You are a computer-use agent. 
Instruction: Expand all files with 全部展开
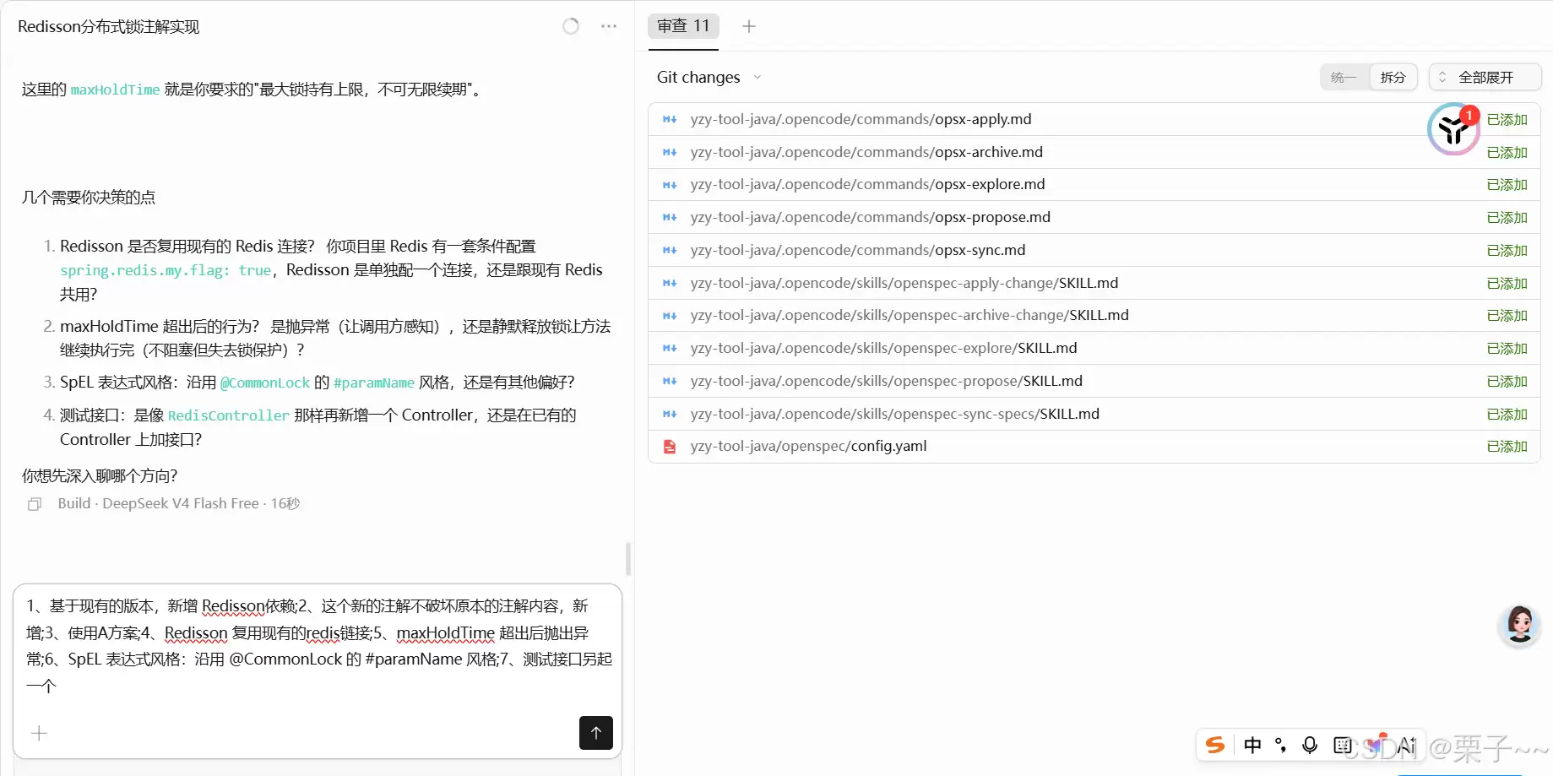(x=1485, y=78)
